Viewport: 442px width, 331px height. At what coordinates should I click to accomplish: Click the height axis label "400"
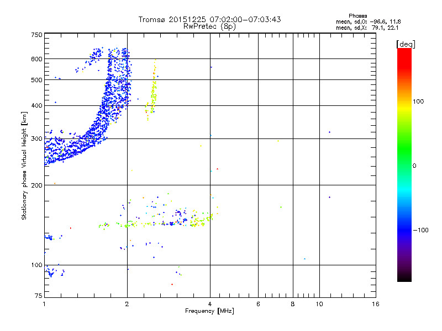pyautogui.click(x=36, y=106)
